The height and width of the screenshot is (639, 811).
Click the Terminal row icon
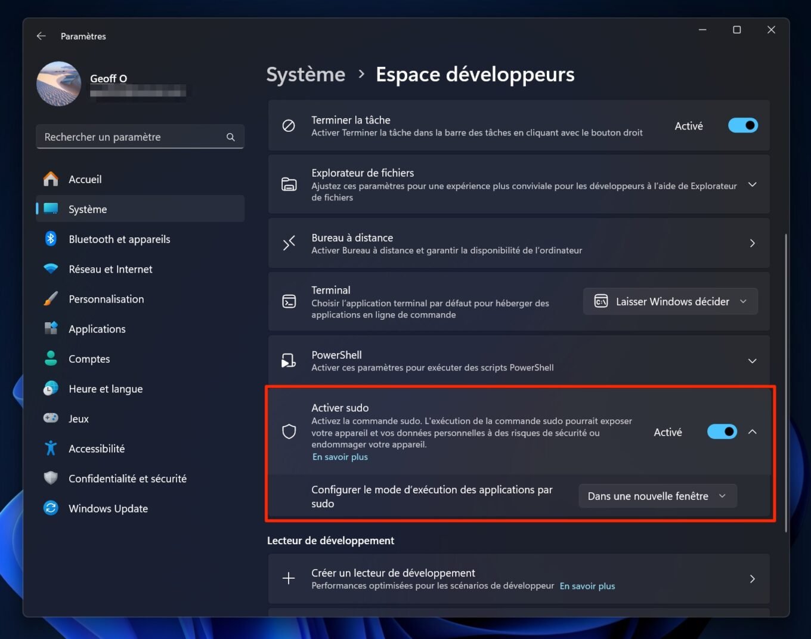click(289, 302)
